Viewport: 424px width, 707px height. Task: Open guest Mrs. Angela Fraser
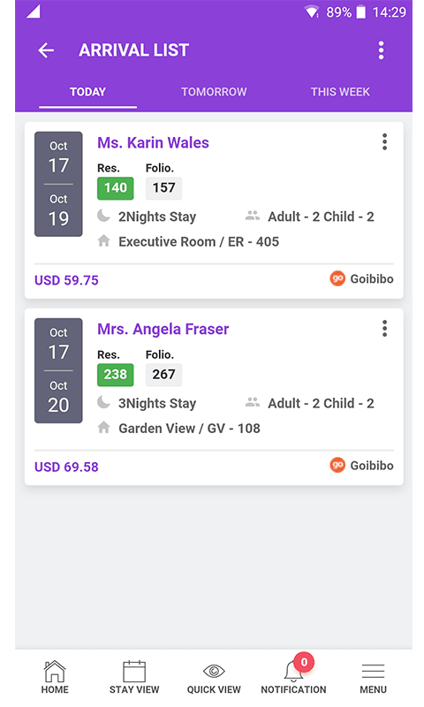pyautogui.click(x=163, y=330)
